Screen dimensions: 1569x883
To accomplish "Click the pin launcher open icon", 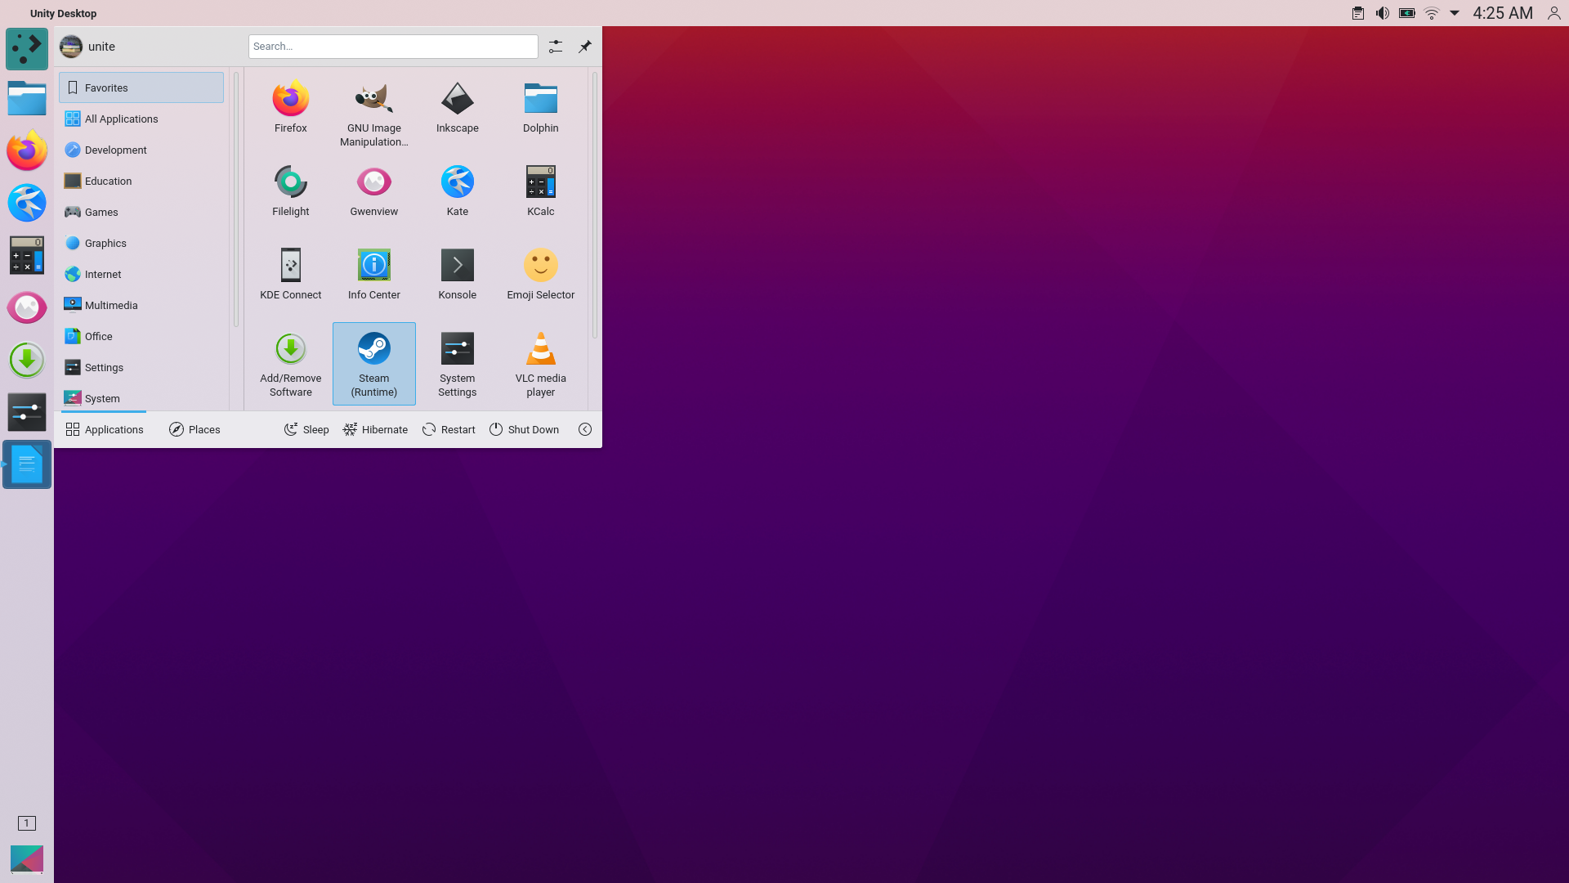I will [585, 47].
